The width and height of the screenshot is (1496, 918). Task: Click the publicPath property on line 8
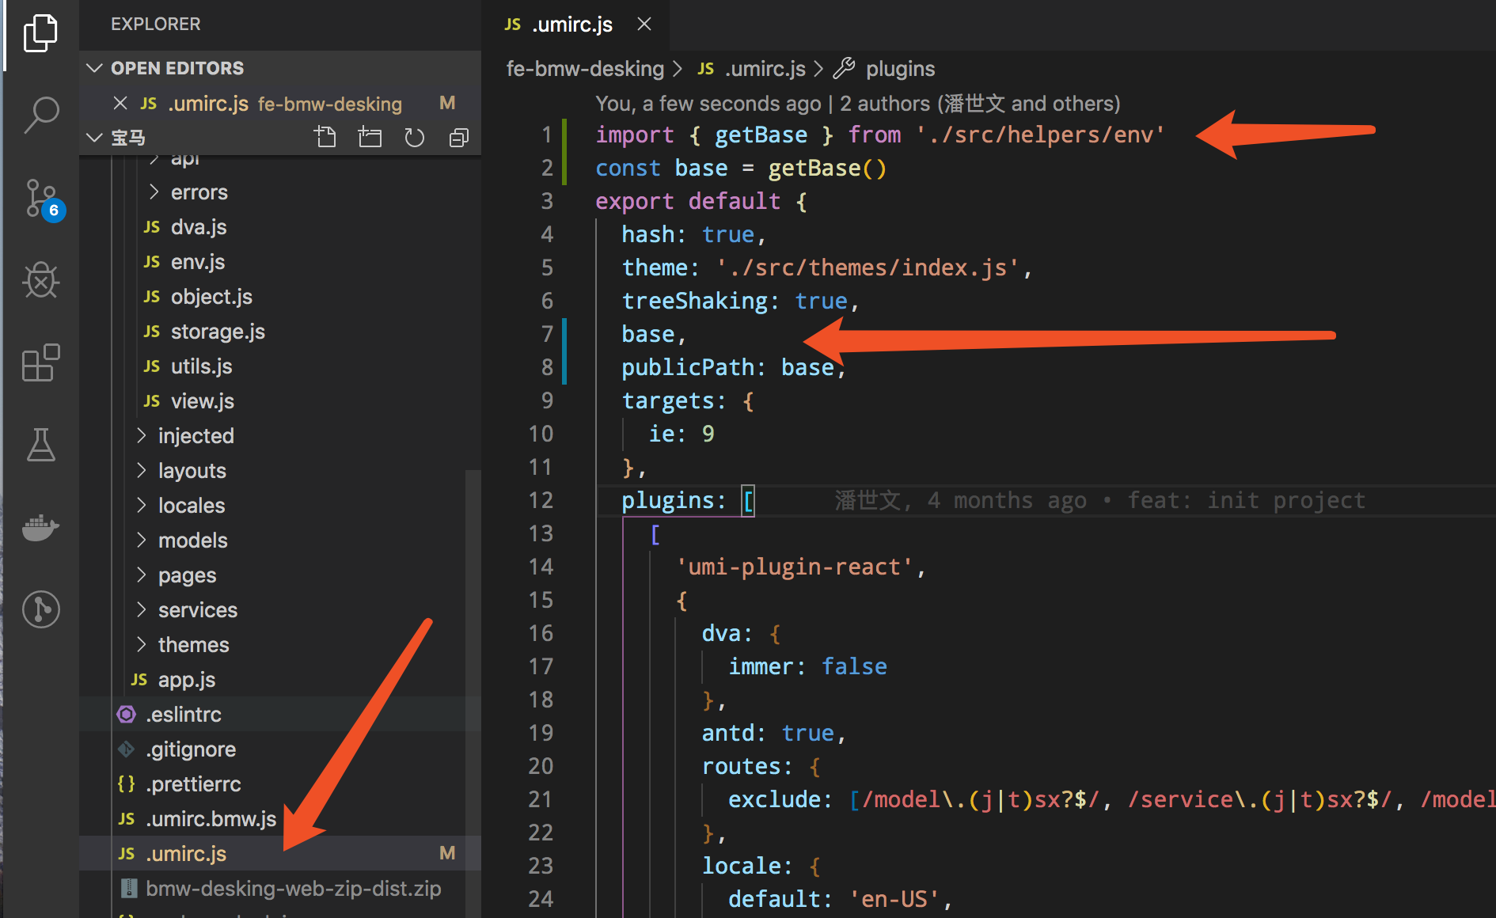coord(688,367)
